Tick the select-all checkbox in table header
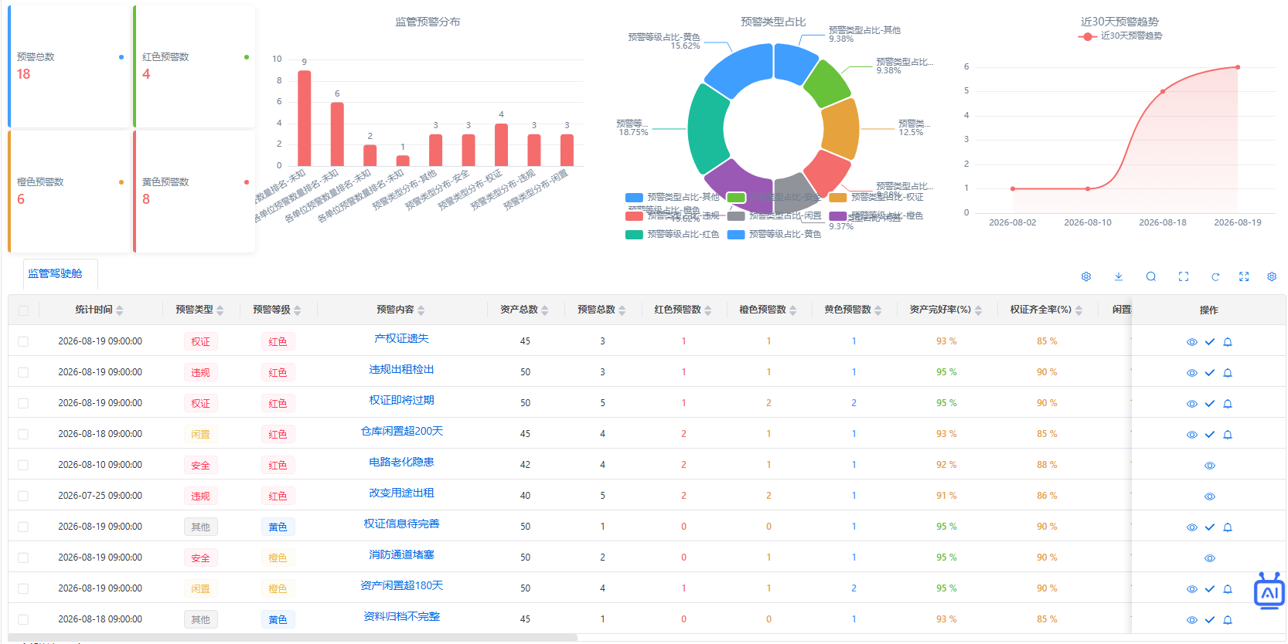The width and height of the screenshot is (1288, 644). 23,310
